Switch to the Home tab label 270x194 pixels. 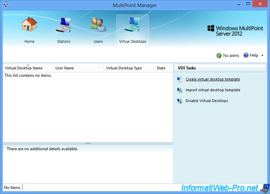29,41
